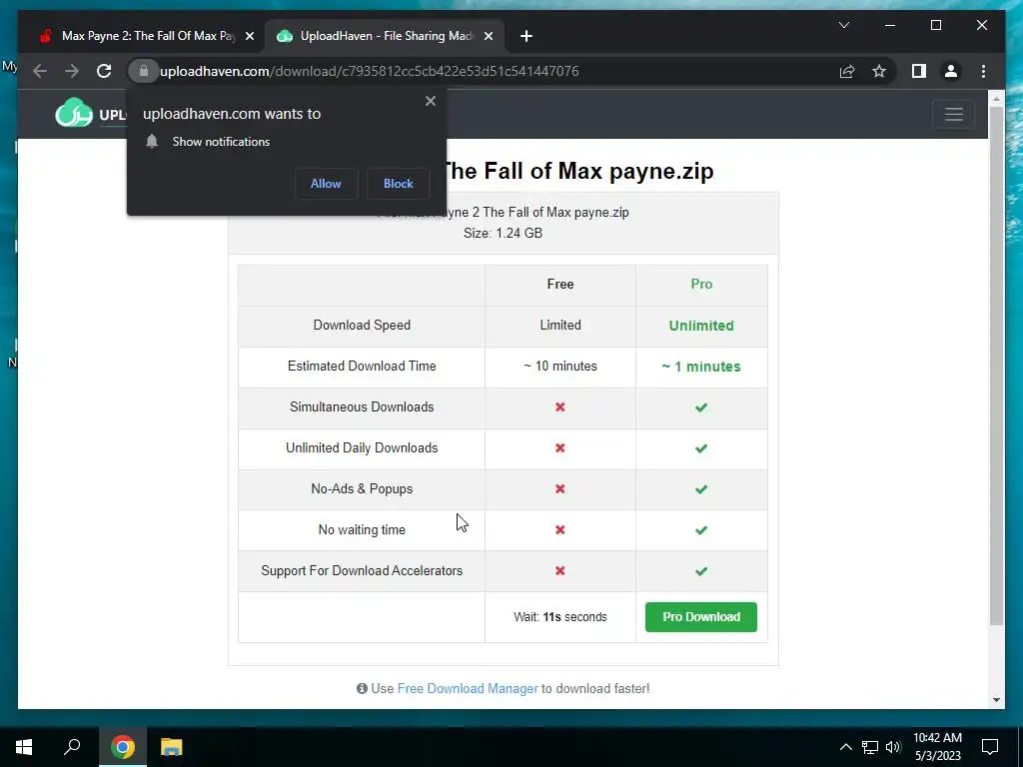Click the scrollbar down arrow

[996, 700]
